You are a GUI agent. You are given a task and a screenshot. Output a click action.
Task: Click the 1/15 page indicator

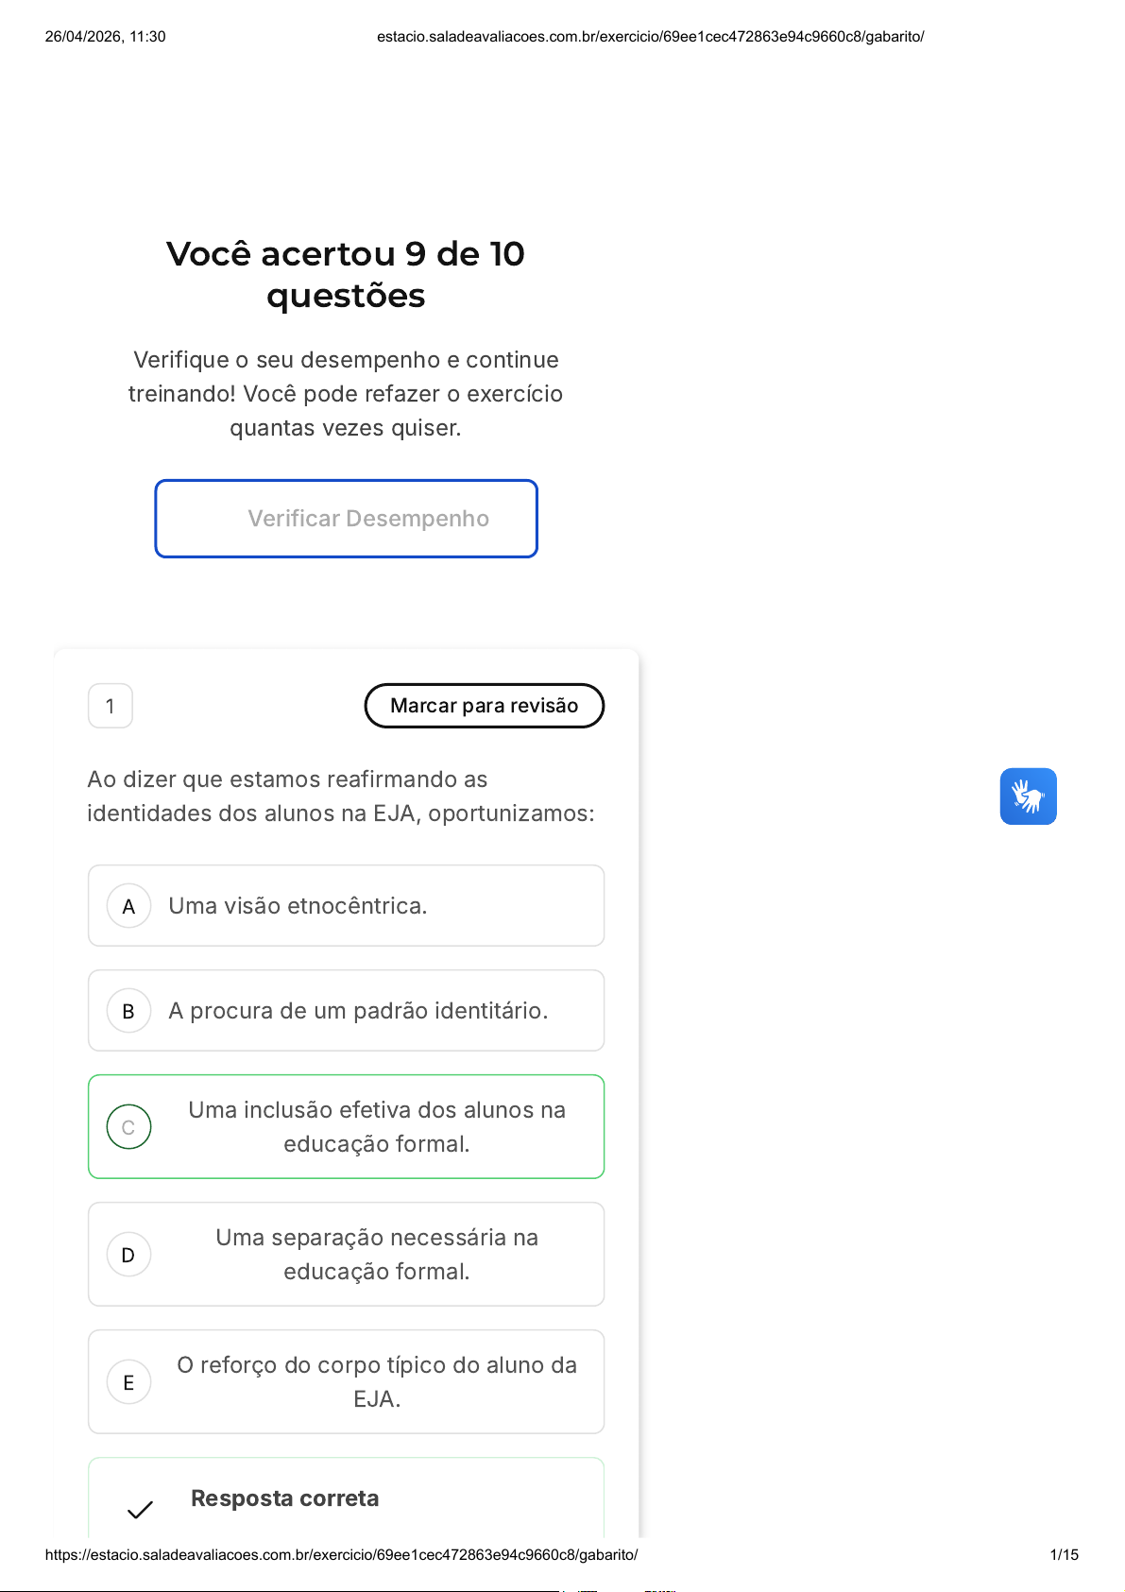click(x=1064, y=1554)
